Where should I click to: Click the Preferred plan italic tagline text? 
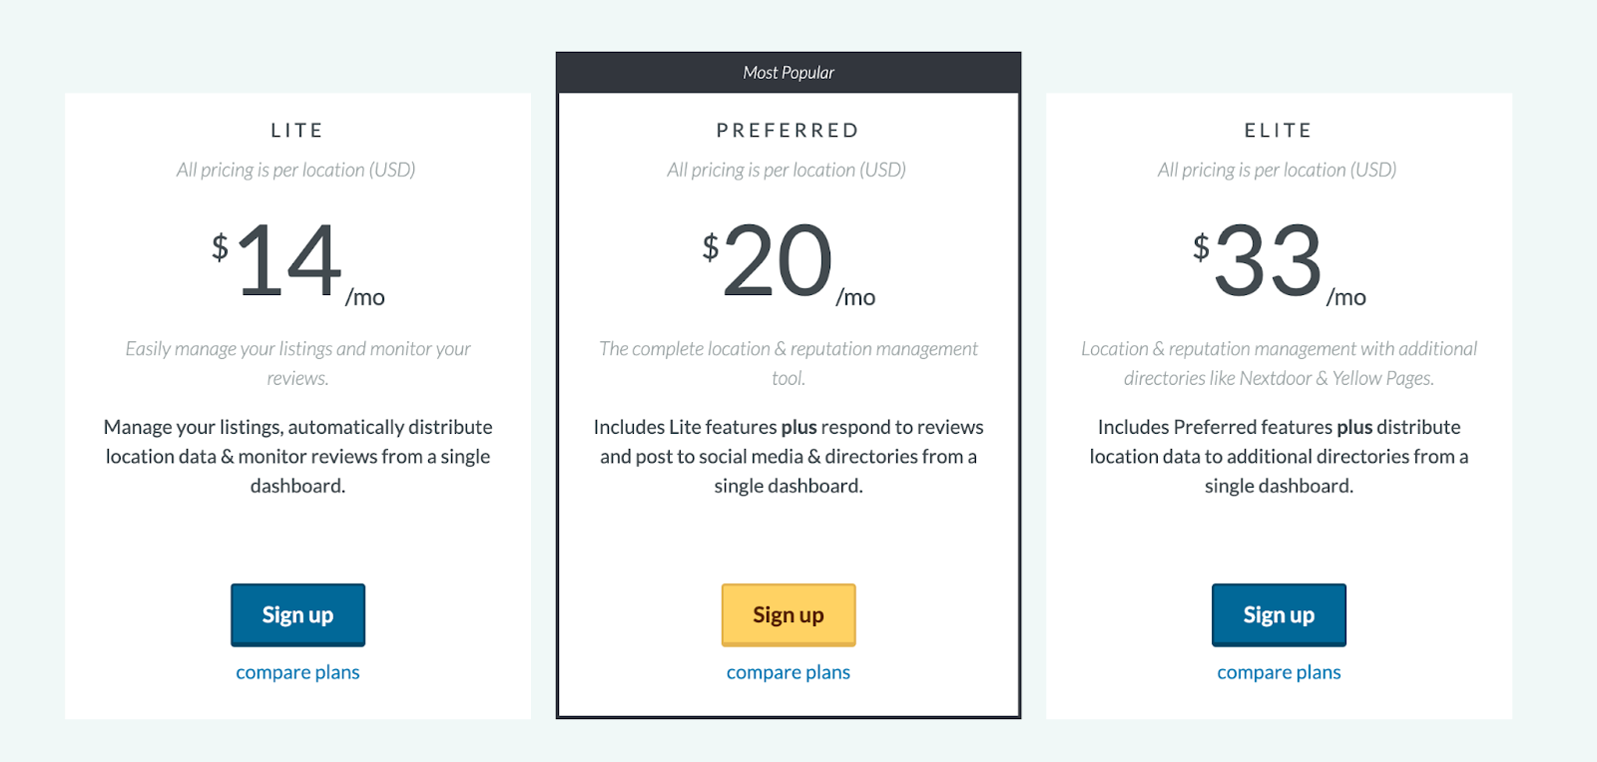click(789, 363)
